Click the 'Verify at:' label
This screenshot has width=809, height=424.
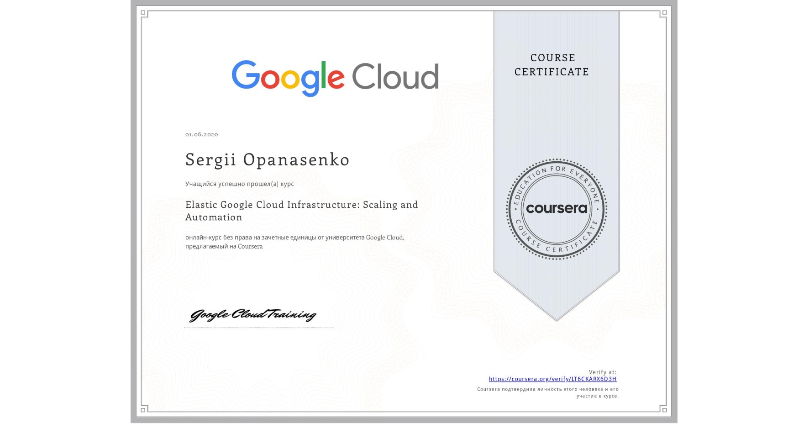[x=604, y=371]
